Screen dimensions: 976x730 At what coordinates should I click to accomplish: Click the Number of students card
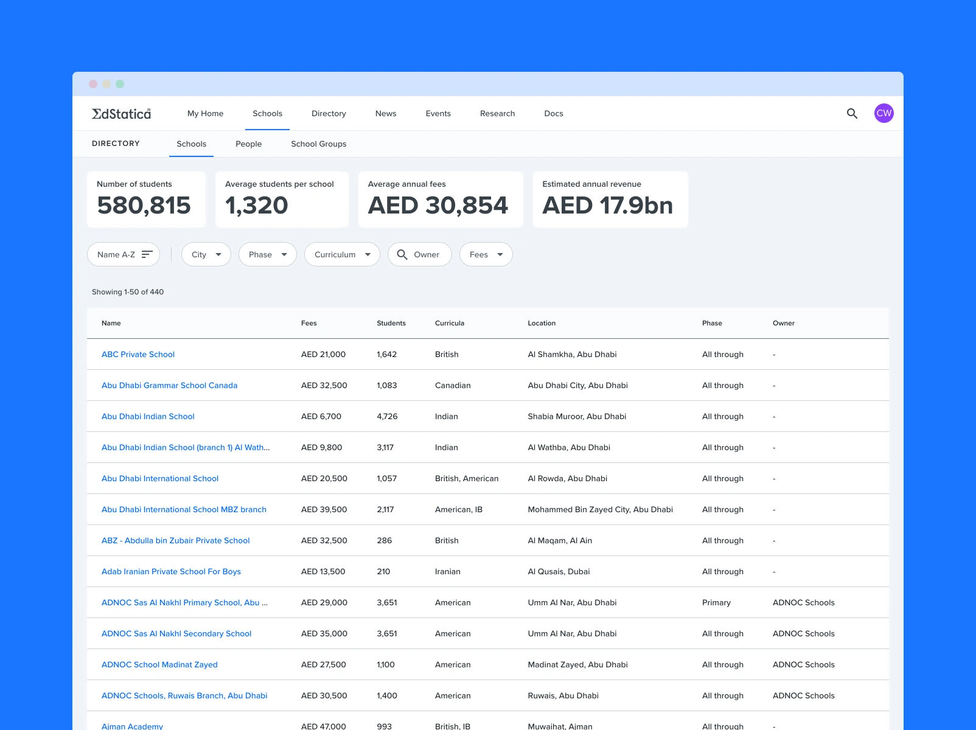(147, 200)
